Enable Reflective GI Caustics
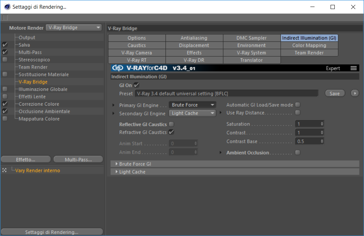 (x=171, y=124)
